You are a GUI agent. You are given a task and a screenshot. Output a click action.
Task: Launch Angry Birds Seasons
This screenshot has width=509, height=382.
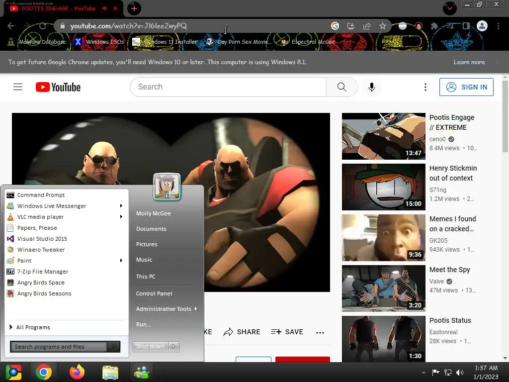67,293
